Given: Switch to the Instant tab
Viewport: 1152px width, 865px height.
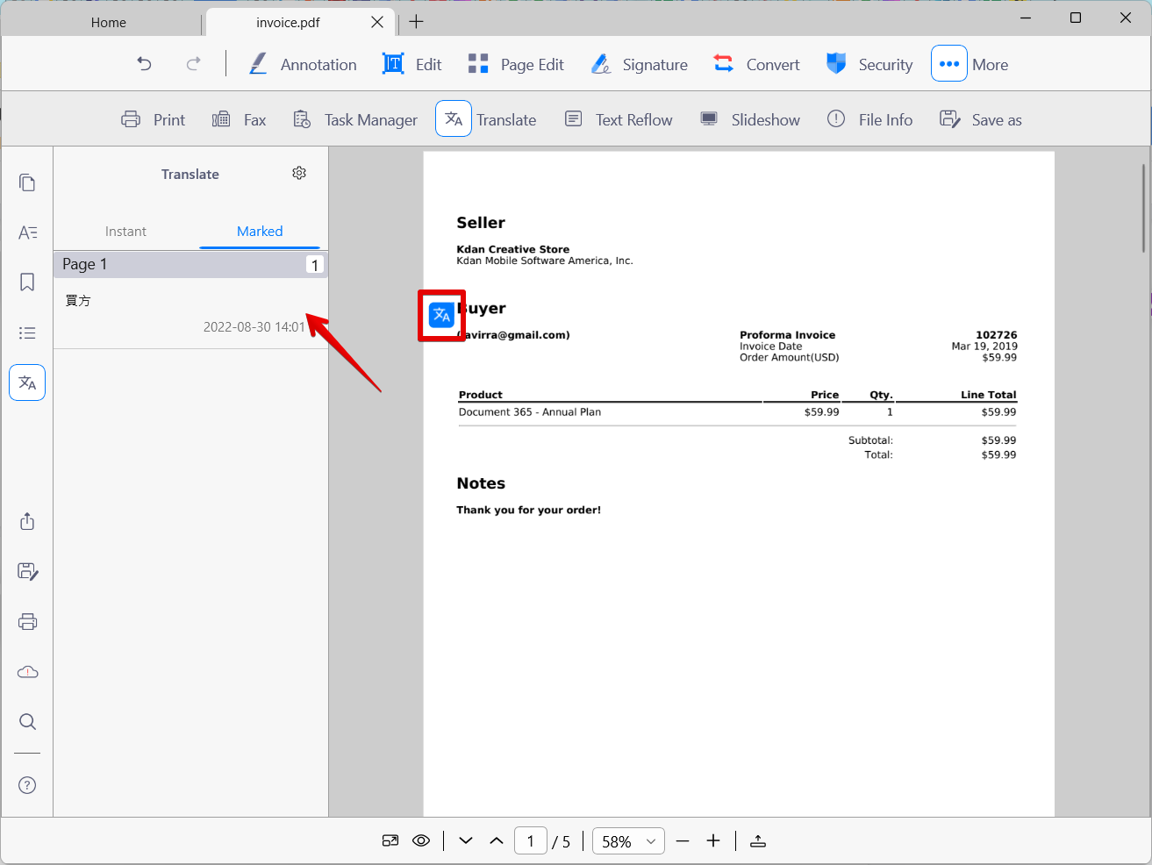Looking at the screenshot, I should click(x=125, y=232).
